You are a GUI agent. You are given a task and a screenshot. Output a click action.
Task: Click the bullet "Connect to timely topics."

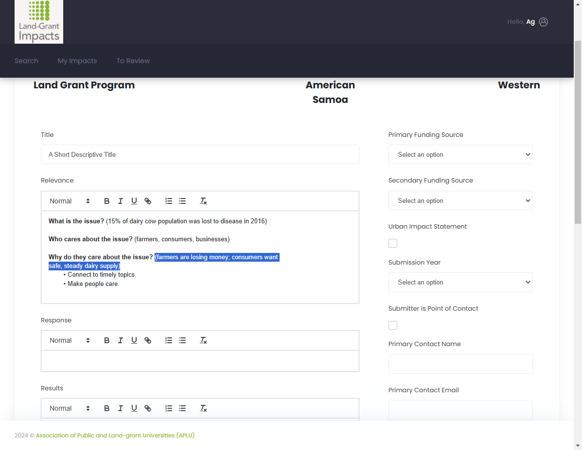102,275
